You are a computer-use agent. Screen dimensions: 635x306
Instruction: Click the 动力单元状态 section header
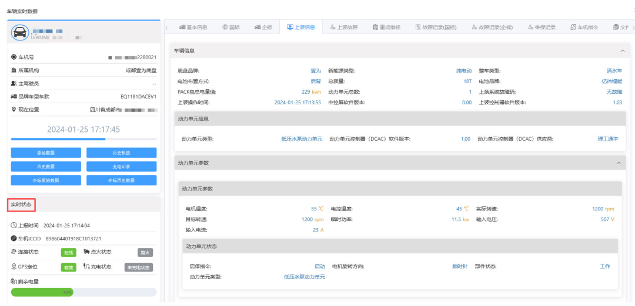[400, 246]
